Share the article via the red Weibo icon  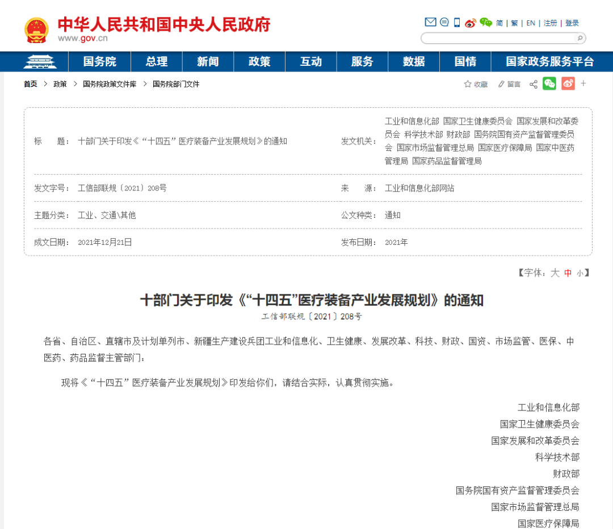pyautogui.click(x=568, y=84)
